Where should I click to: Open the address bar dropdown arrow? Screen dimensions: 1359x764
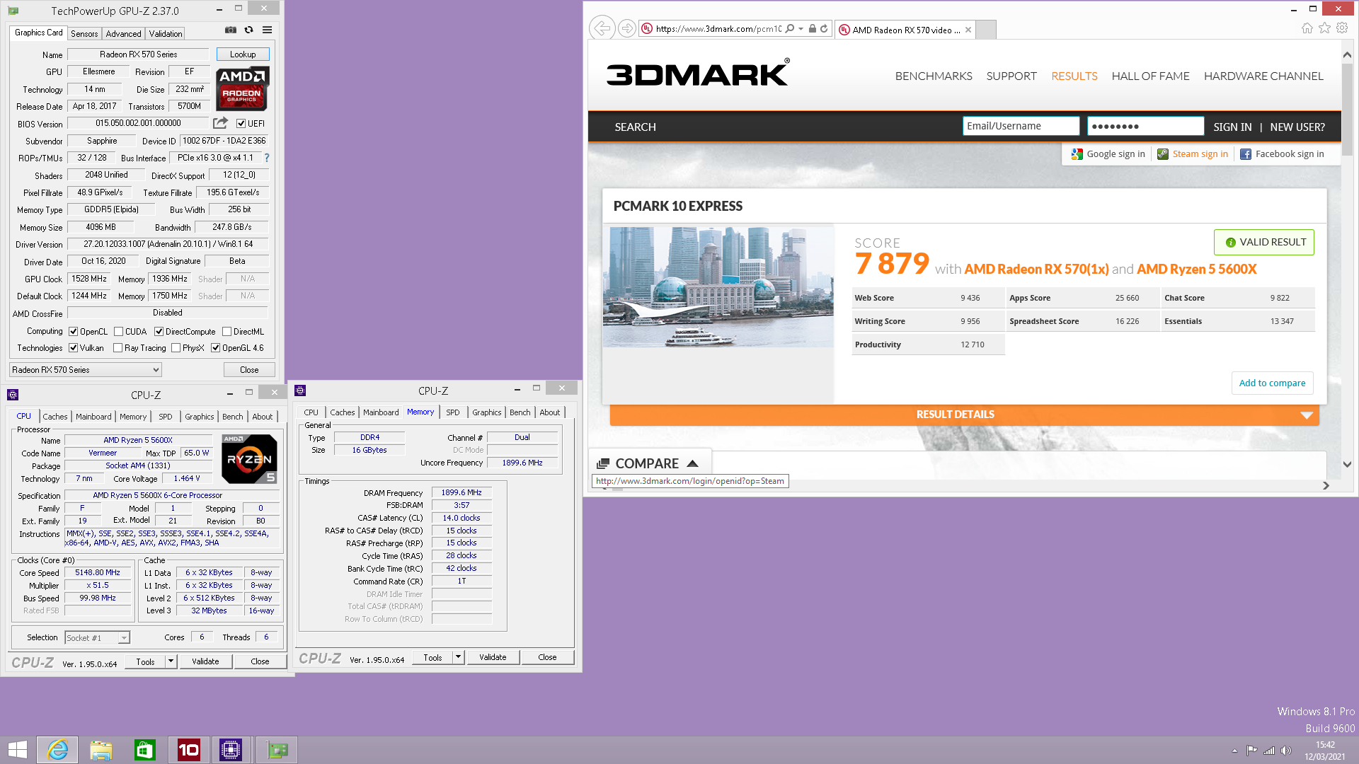801,29
